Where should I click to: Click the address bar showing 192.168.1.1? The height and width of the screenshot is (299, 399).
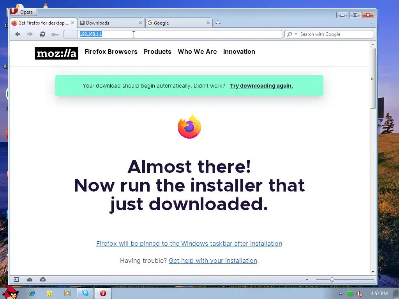[x=173, y=34]
